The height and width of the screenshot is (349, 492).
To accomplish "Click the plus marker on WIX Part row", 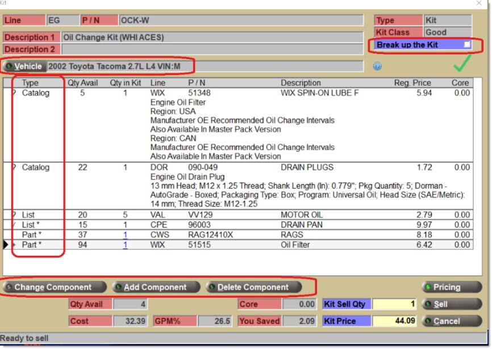I will click(x=14, y=245).
